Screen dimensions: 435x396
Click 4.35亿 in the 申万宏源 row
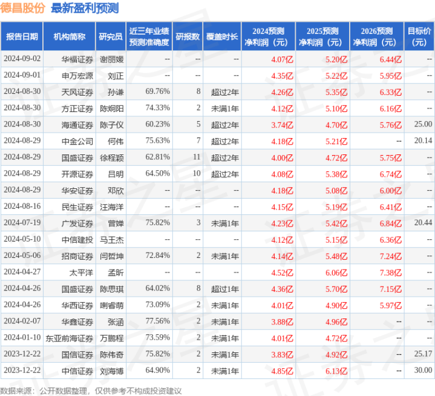[282, 76]
